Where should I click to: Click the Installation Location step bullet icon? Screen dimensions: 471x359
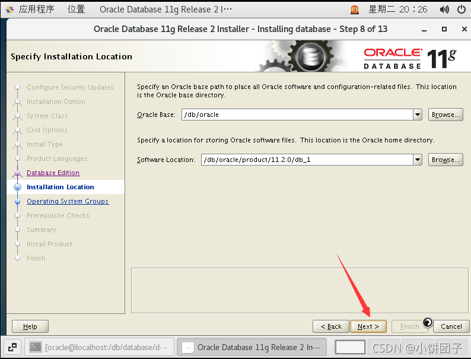tap(18, 187)
